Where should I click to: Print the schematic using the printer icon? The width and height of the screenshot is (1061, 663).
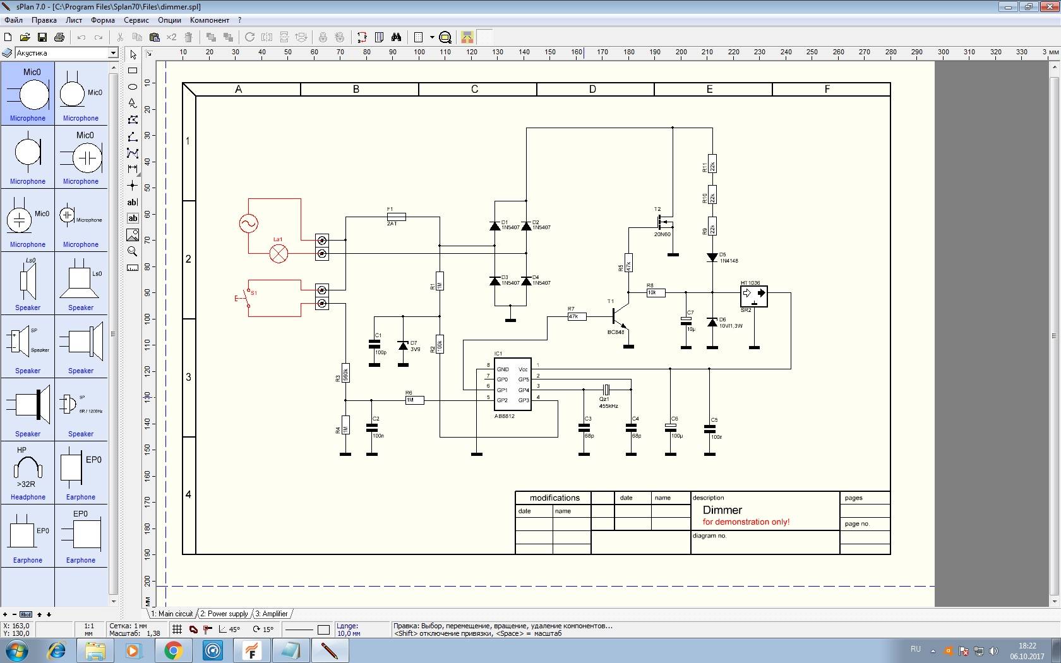[59, 37]
